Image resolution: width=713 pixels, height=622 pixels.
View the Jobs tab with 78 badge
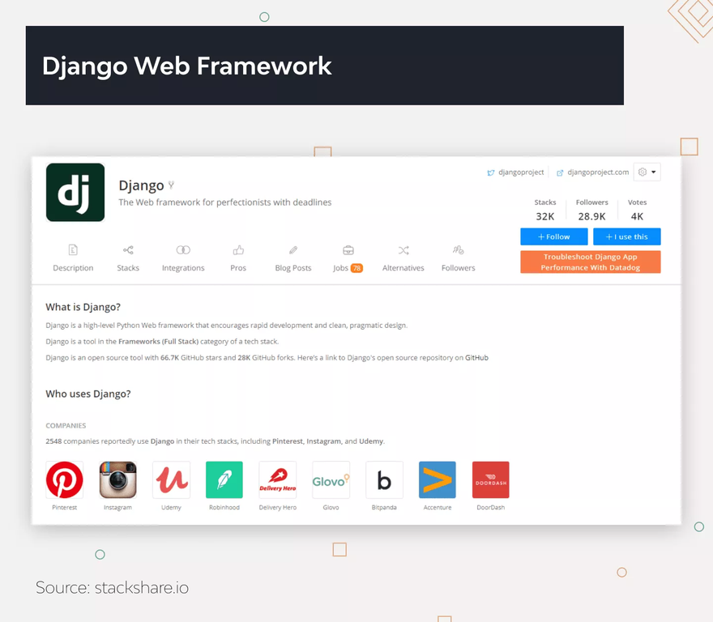(x=348, y=258)
